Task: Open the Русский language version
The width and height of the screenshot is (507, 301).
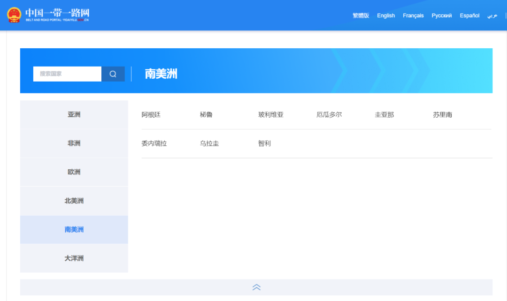Action: coord(441,15)
